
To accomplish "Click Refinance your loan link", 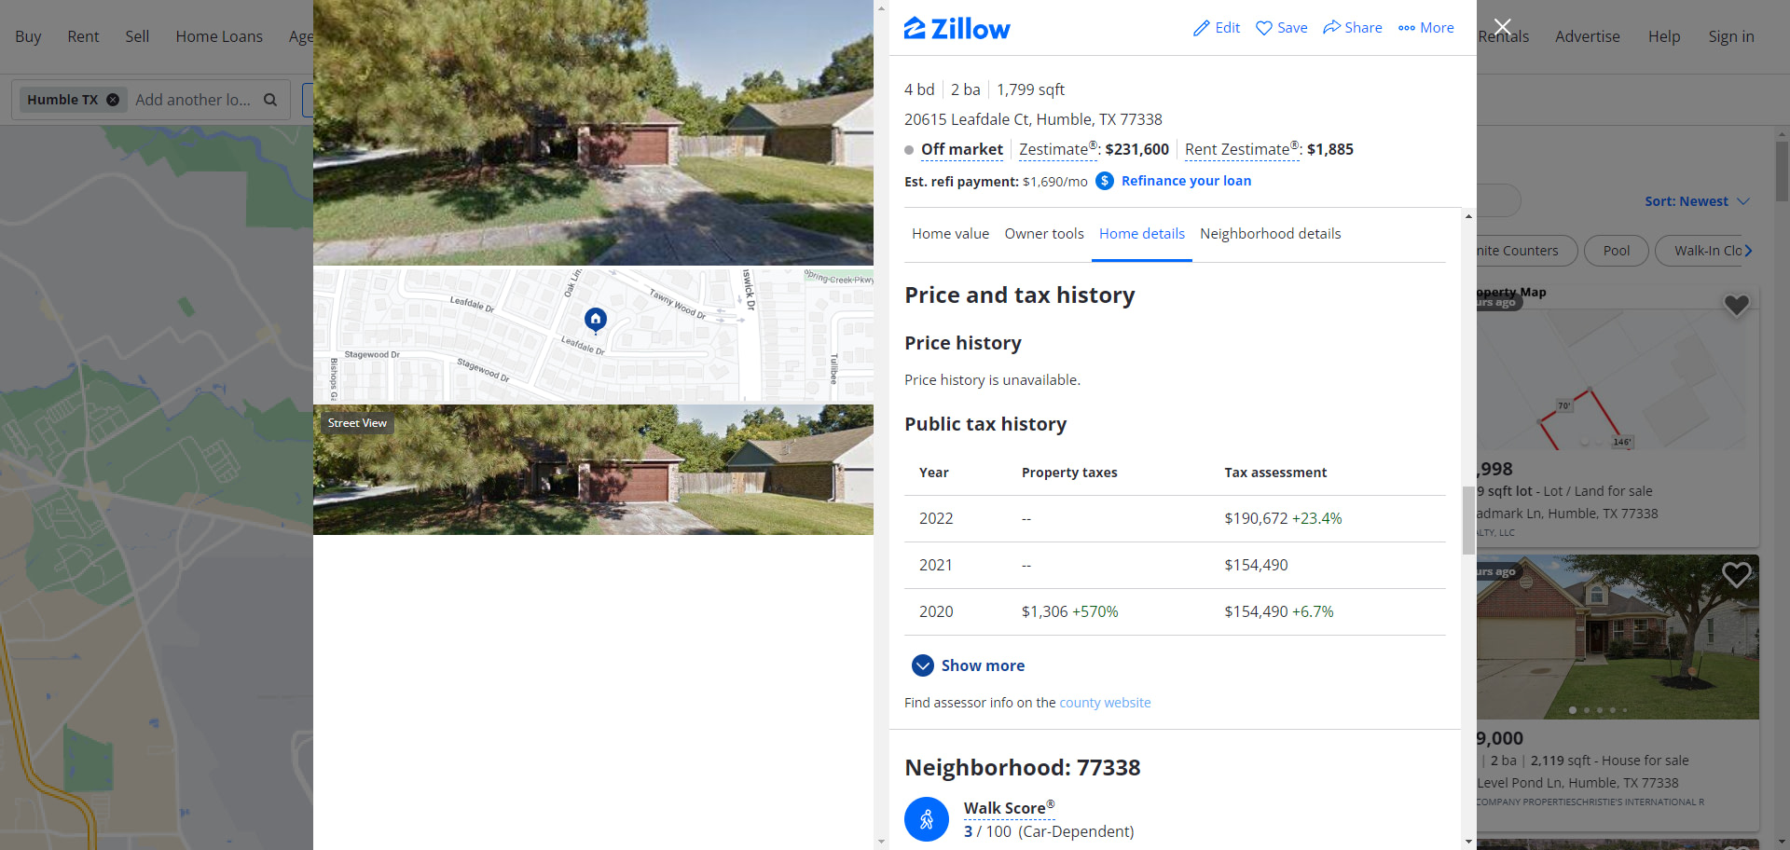I will 1186,181.
